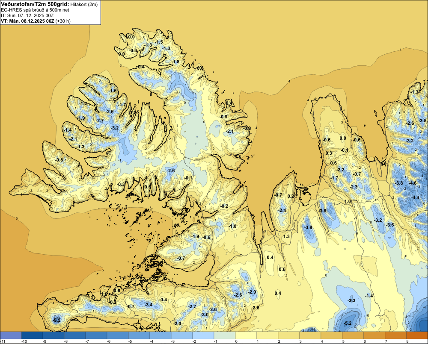
Task: Click the -1.2 temperature value
Action: [x=83, y=103]
